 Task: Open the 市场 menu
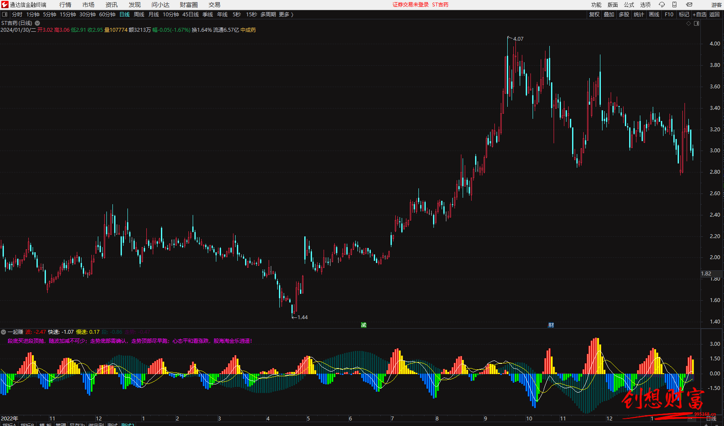tap(88, 5)
